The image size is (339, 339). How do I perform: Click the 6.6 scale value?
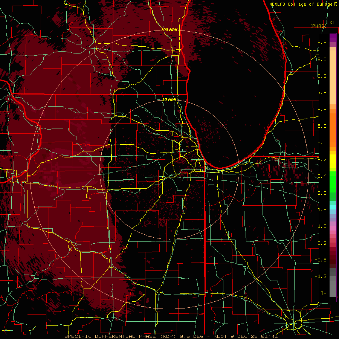pyautogui.click(x=322, y=109)
